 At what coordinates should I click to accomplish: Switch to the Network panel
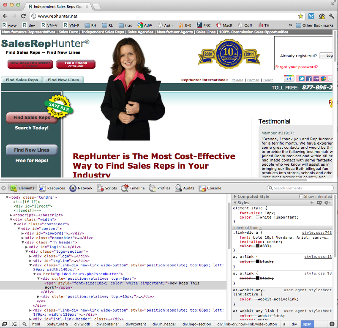[x=81, y=188]
